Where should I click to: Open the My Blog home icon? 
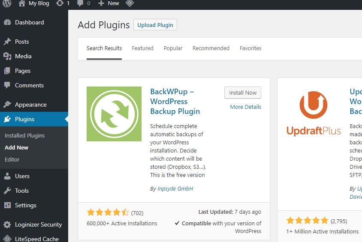point(22,3)
